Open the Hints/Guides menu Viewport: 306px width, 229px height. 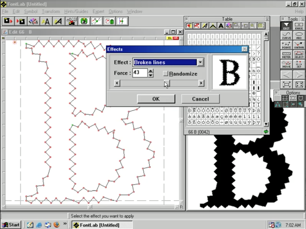click(x=76, y=12)
